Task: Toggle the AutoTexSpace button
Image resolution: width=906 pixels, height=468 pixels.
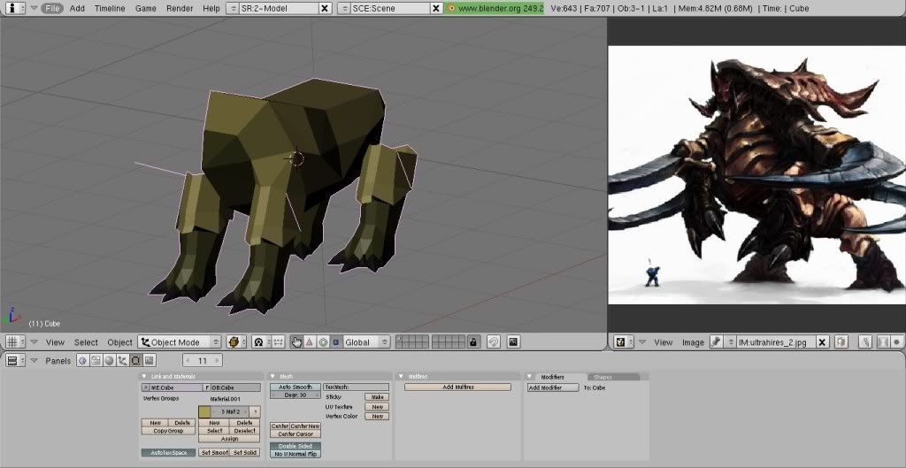Action: pos(168,452)
